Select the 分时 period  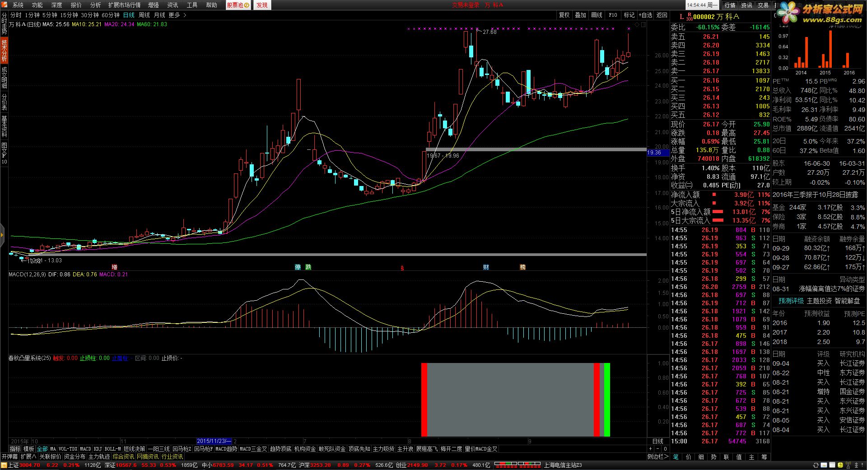(16, 15)
